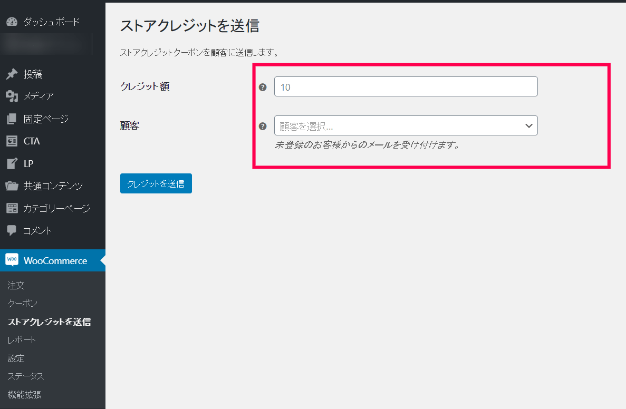Click the pushpin icon for 投稿
Viewport: 626px width, 409px height.
click(12, 74)
